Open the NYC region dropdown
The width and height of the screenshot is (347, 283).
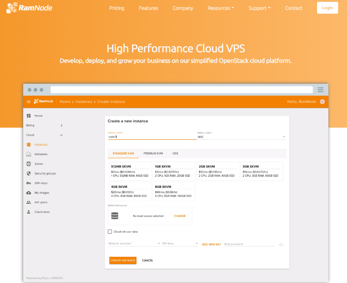point(284,137)
